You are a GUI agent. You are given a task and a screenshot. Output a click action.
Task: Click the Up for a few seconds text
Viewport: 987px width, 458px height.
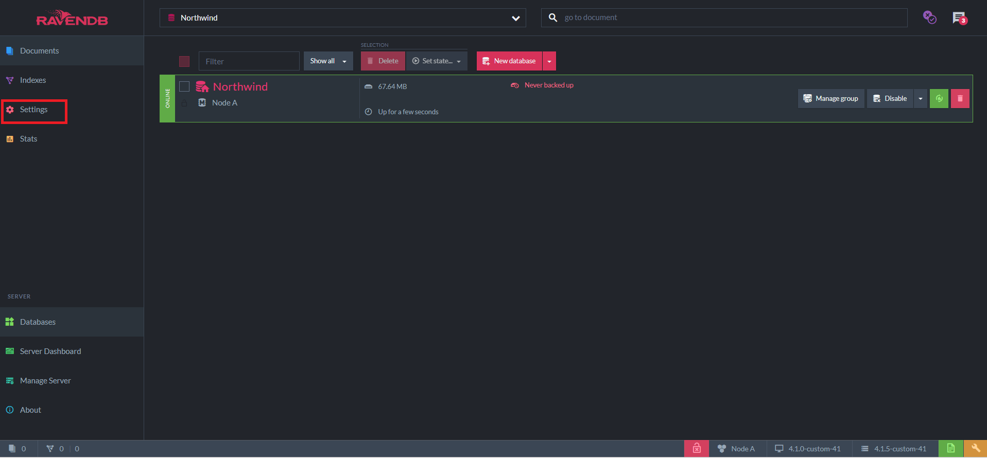(x=408, y=112)
